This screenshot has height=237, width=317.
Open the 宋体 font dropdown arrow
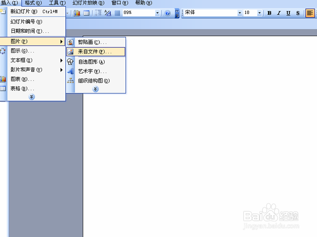(240, 13)
